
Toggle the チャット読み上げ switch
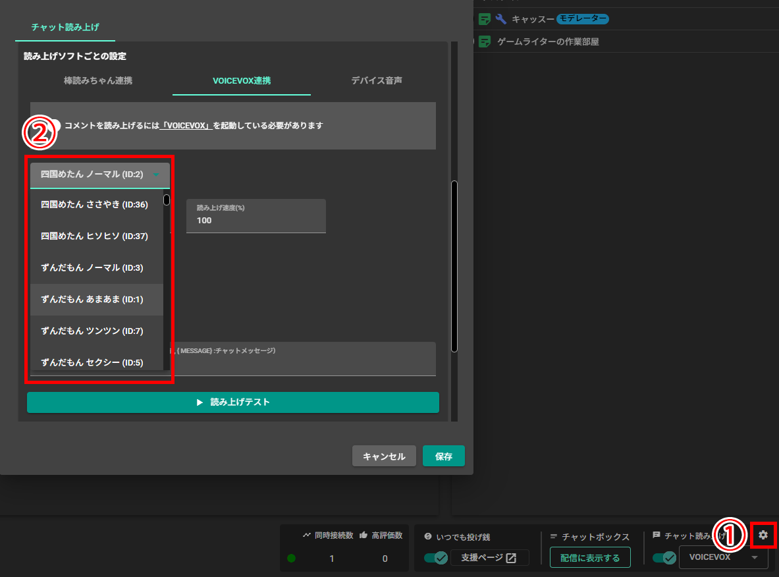(x=664, y=558)
